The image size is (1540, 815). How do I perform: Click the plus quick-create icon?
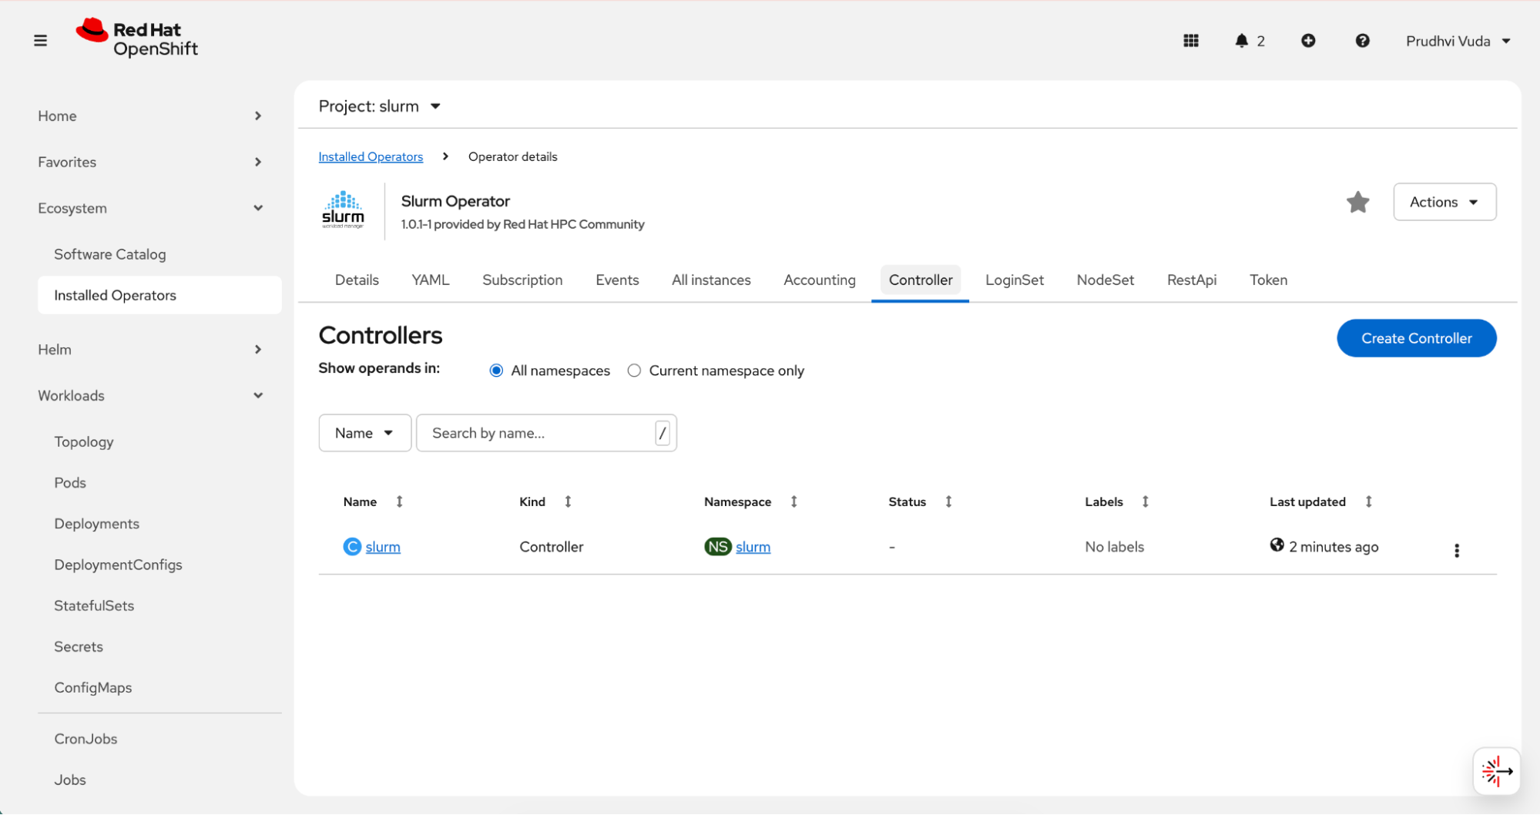pyautogui.click(x=1308, y=41)
